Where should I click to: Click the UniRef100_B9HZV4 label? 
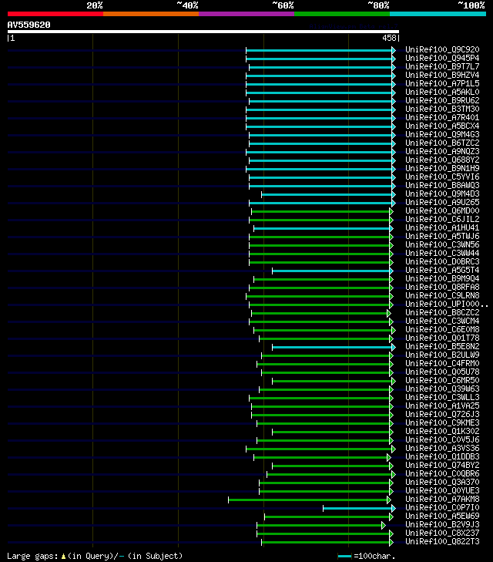(x=442, y=75)
